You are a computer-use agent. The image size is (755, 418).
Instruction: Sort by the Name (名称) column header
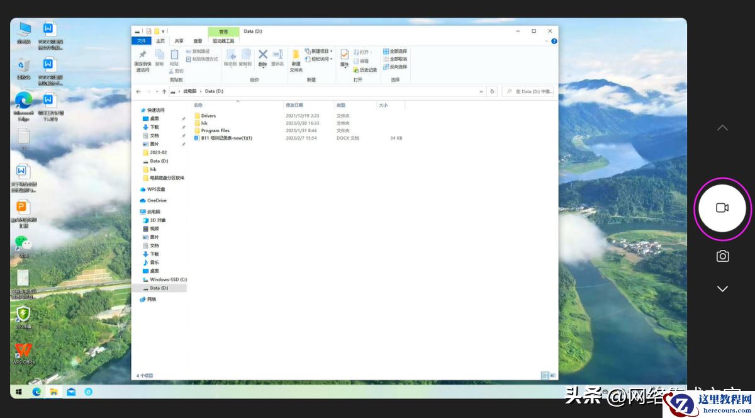point(198,105)
